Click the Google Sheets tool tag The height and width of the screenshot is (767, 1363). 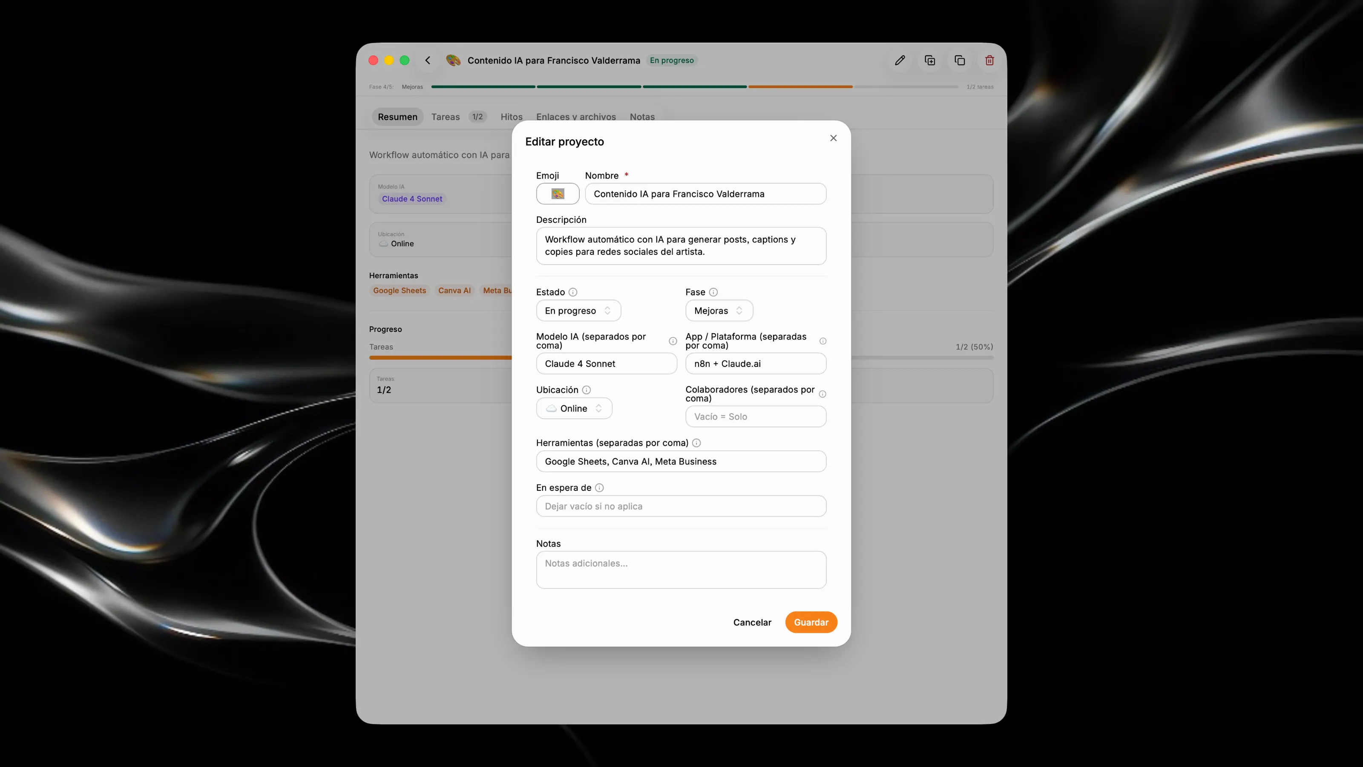400,291
